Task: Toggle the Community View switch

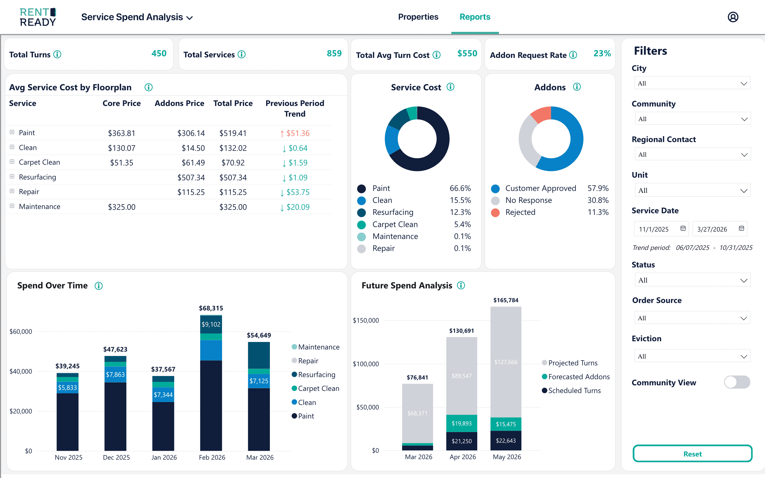Action: [737, 382]
